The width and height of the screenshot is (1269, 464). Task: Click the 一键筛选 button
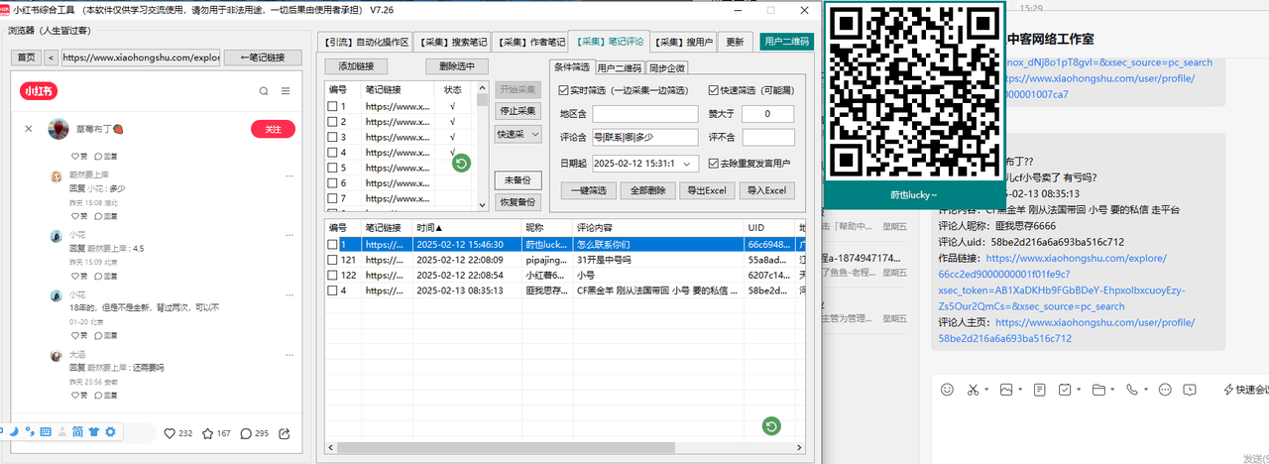coord(590,190)
